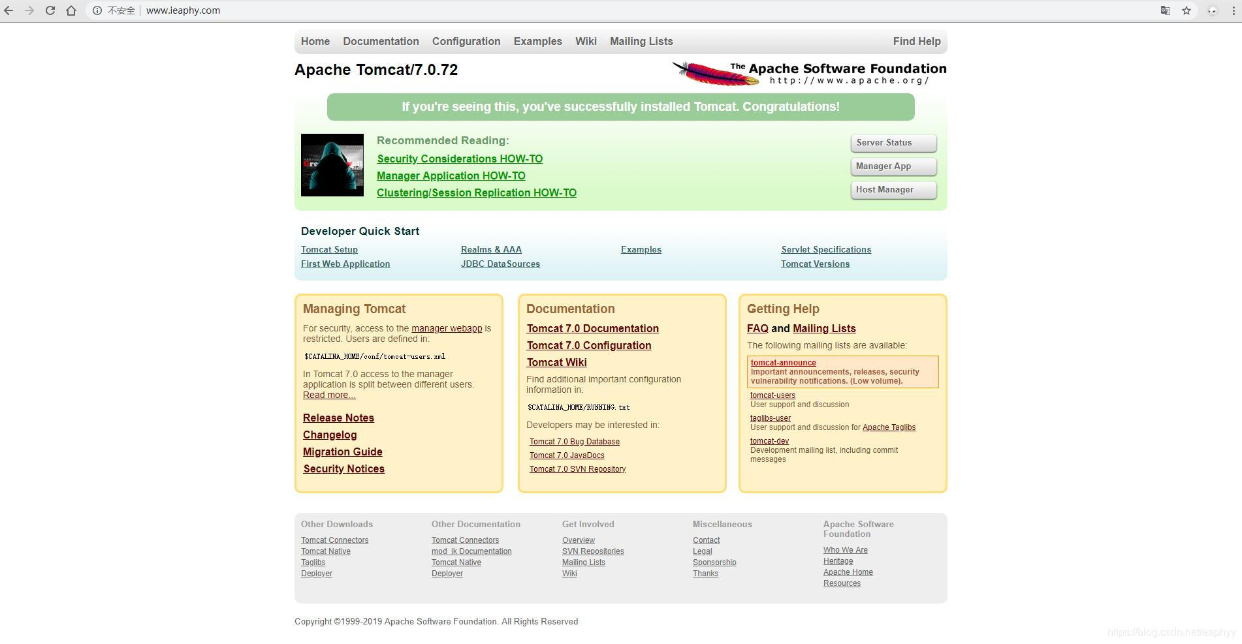
Task: Open Tomcat 7.0 Bug Database link
Action: [575, 442]
